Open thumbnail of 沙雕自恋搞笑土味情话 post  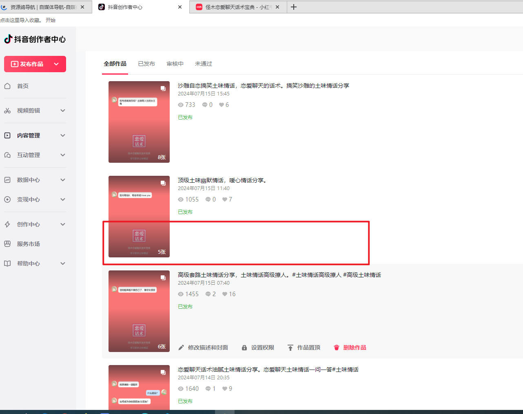click(x=139, y=122)
